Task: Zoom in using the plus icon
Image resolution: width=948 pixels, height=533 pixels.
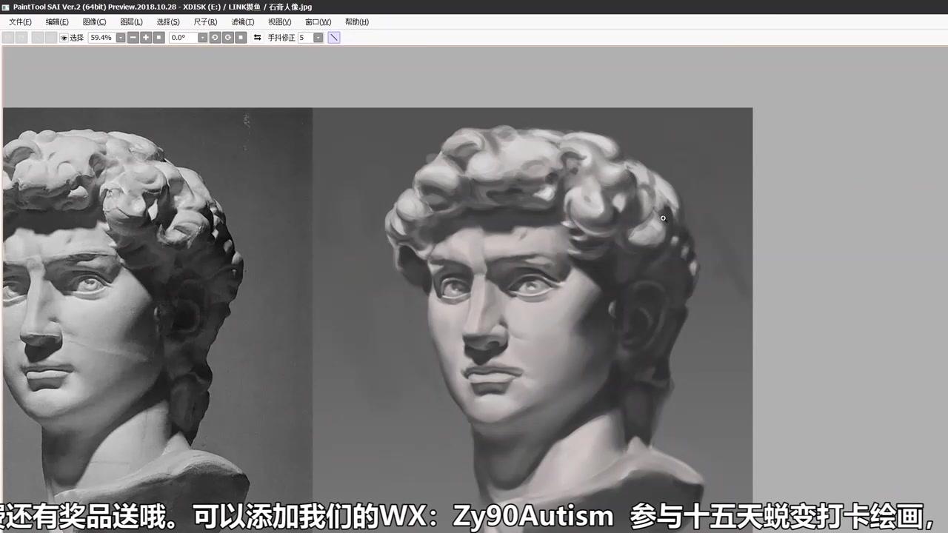Action: click(x=145, y=37)
